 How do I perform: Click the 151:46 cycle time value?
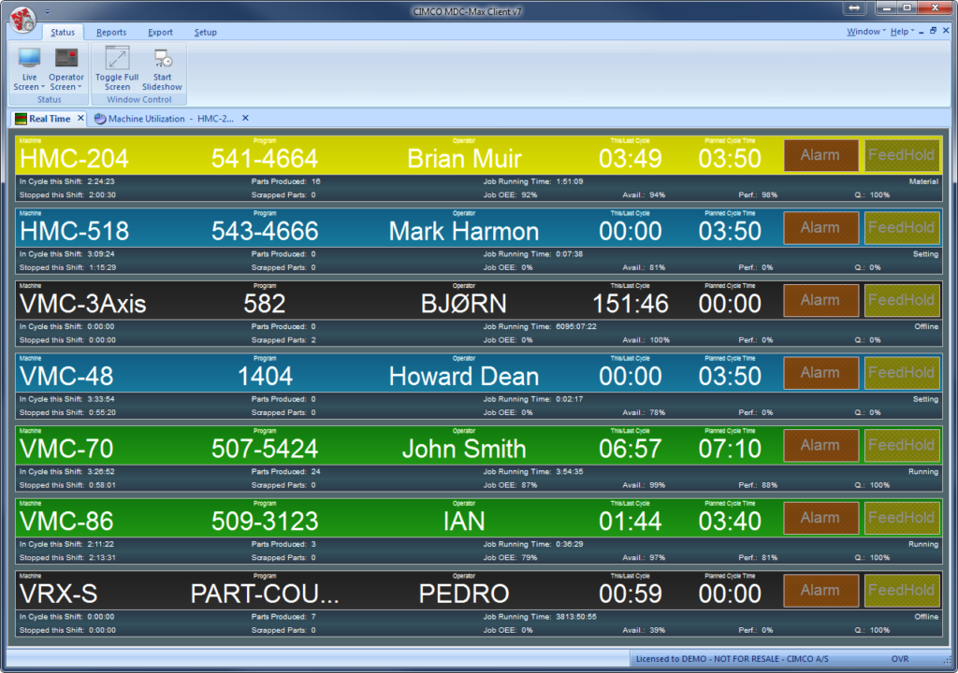tap(631, 304)
